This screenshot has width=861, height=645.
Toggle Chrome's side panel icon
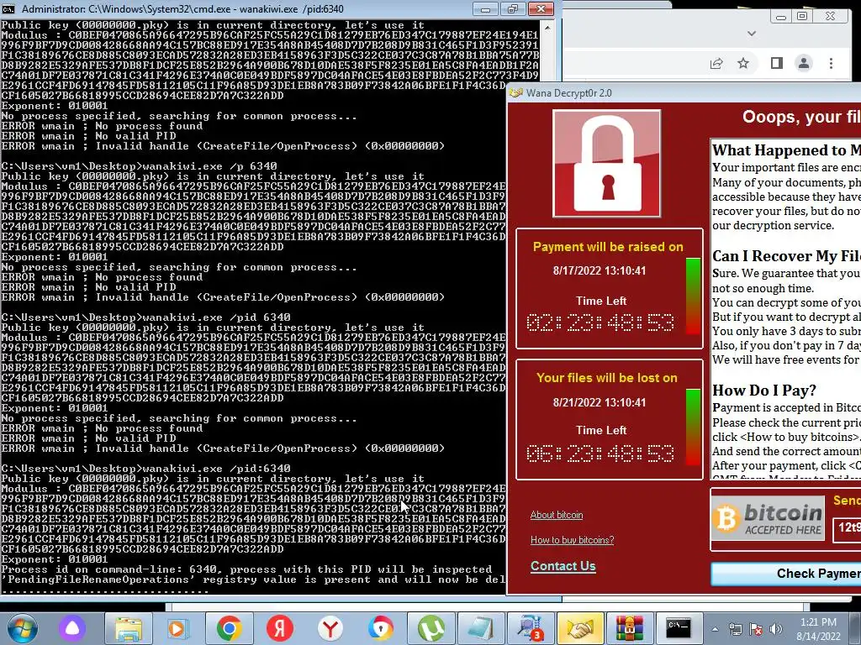[x=776, y=64]
